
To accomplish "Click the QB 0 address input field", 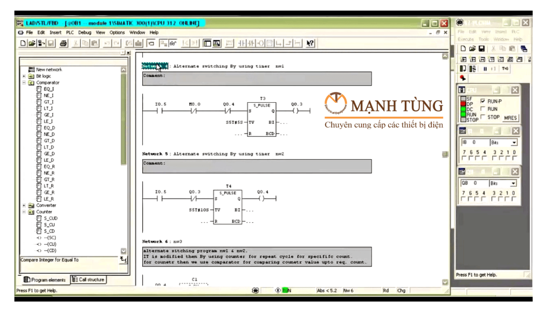I will (x=473, y=183).
